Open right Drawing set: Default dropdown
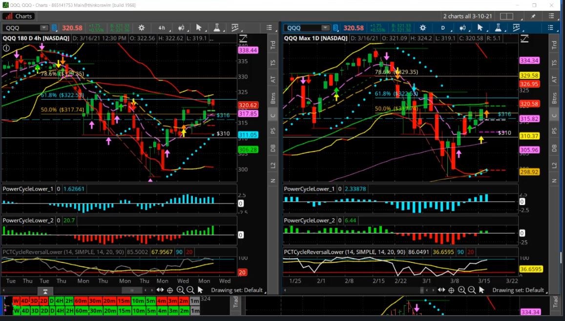The height and width of the screenshot is (321, 565). coord(520,290)
